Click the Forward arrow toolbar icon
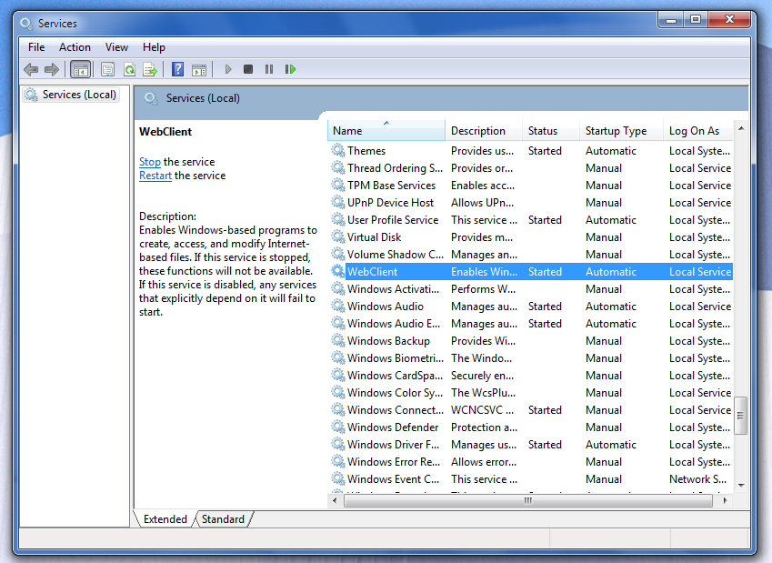This screenshot has height=563, width=772. pyautogui.click(x=51, y=69)
